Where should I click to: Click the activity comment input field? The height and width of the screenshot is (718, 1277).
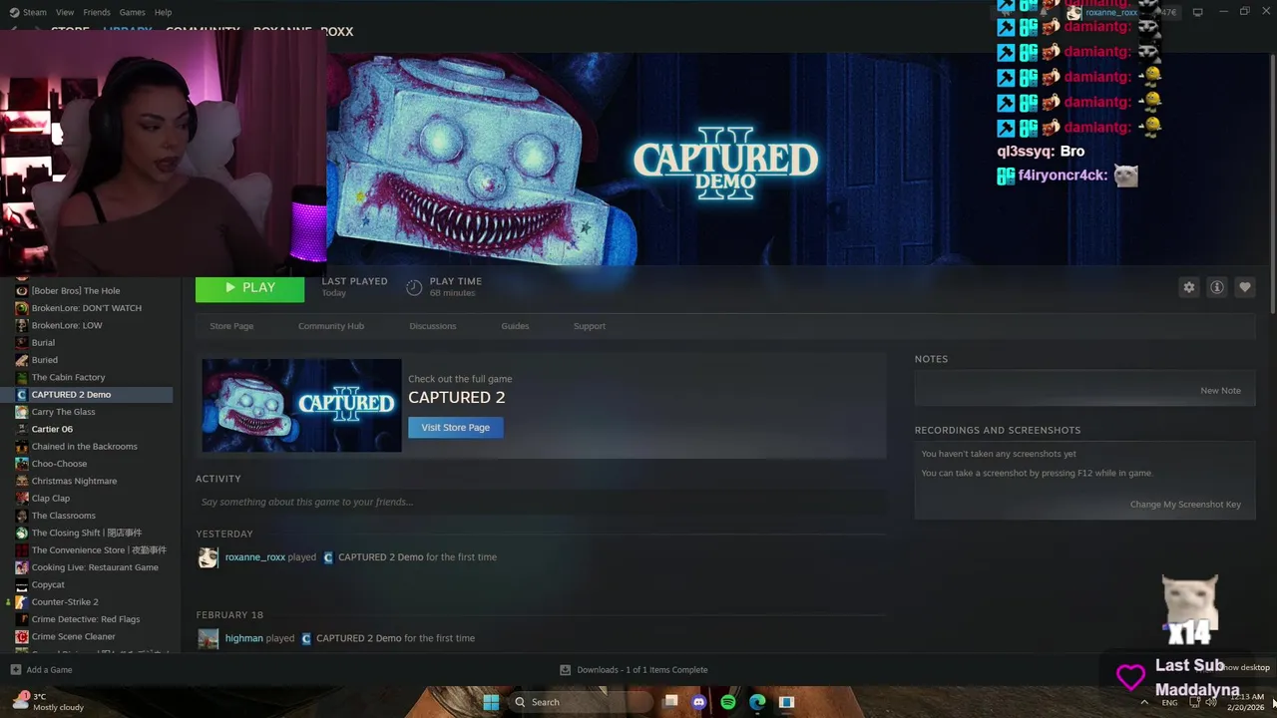pos(541,502)
